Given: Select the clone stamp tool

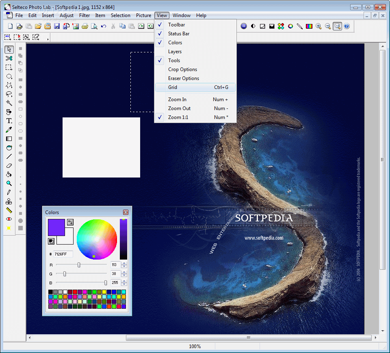Looking at the screenshot, I should [9, 201].
